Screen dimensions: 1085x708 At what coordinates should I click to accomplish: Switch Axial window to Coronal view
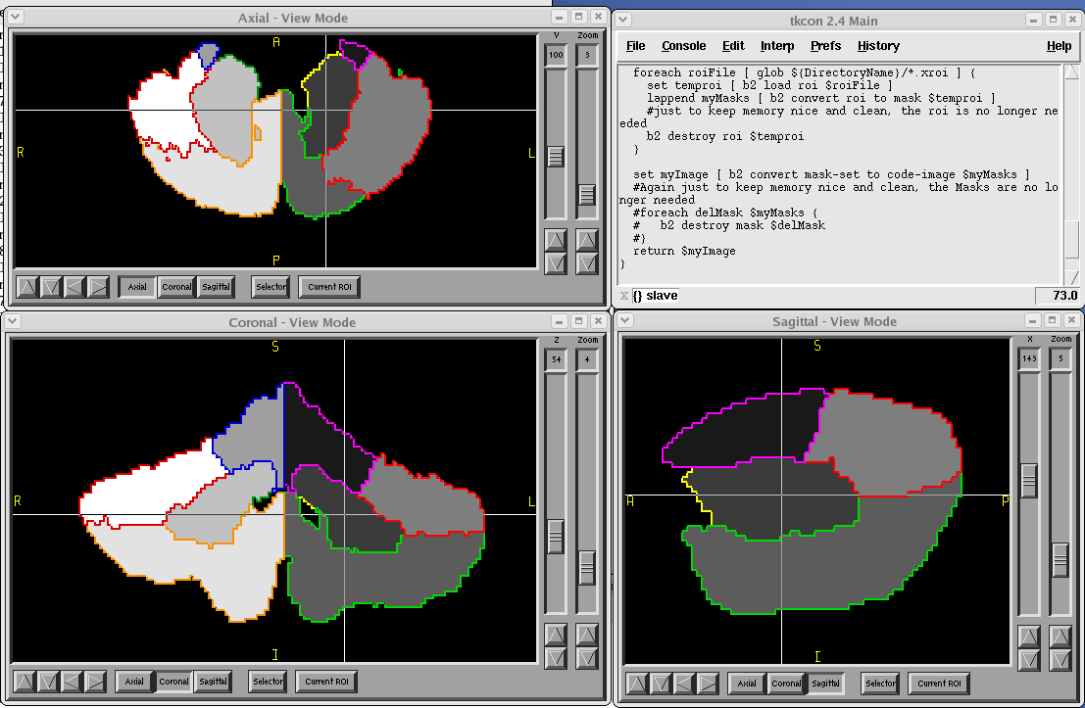click(x=176, y=287)
